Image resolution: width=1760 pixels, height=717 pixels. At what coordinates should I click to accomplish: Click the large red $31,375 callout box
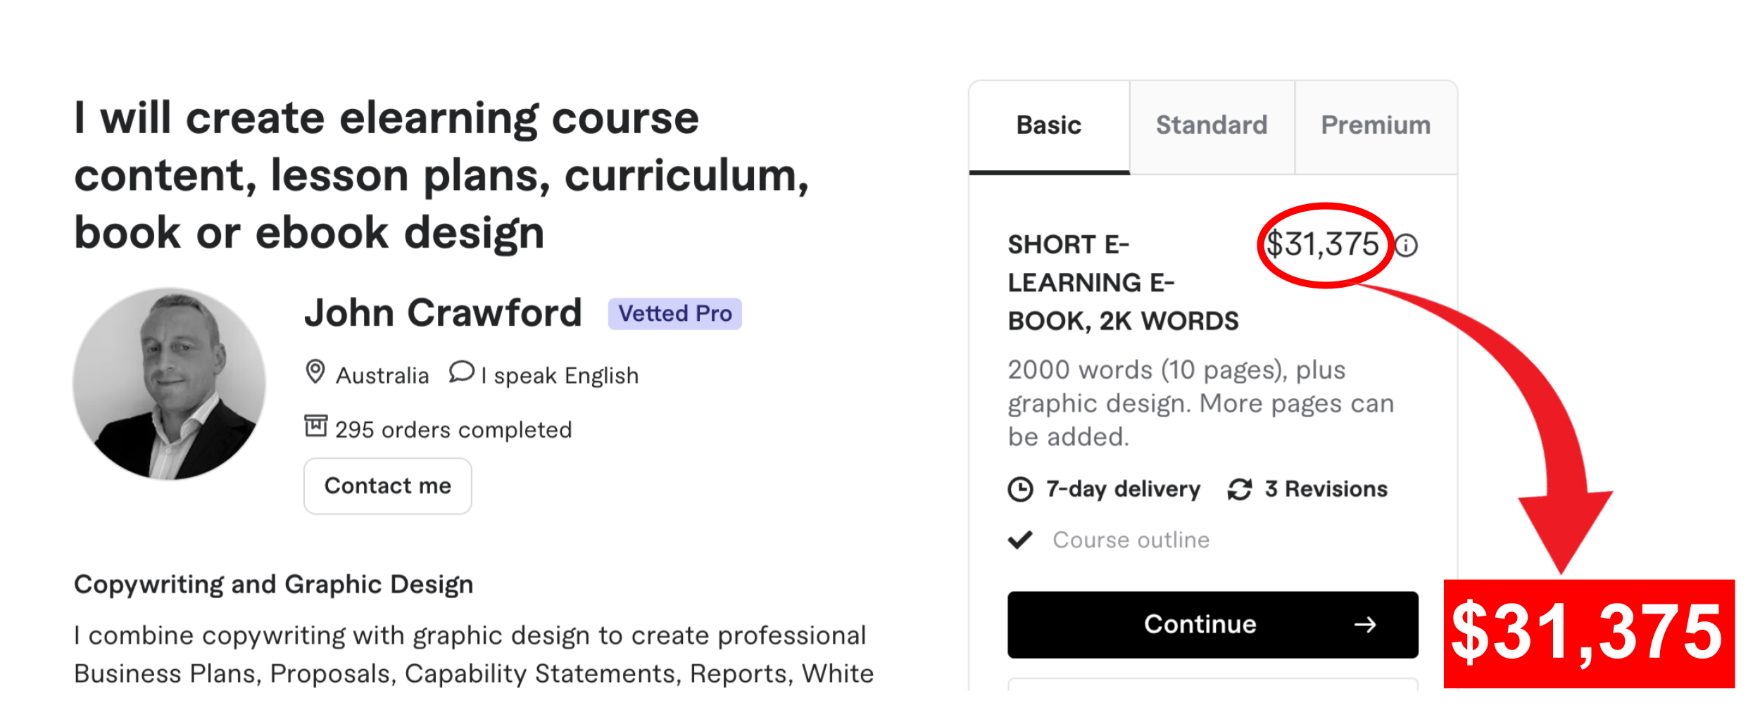click(1589, 633)
